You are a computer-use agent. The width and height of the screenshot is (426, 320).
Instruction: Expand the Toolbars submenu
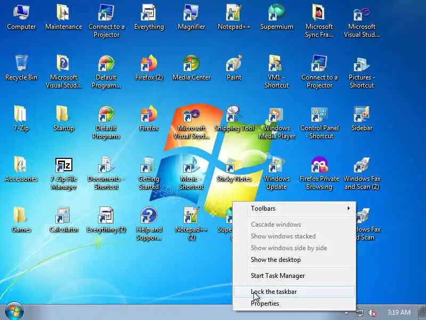click(x=294, y=209)
